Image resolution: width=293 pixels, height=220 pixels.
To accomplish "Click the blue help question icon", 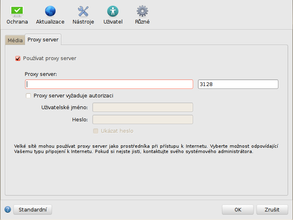I will 8,209.
